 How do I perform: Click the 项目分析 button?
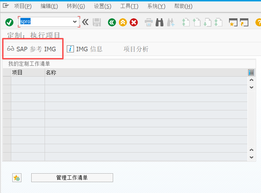(136, 49)
